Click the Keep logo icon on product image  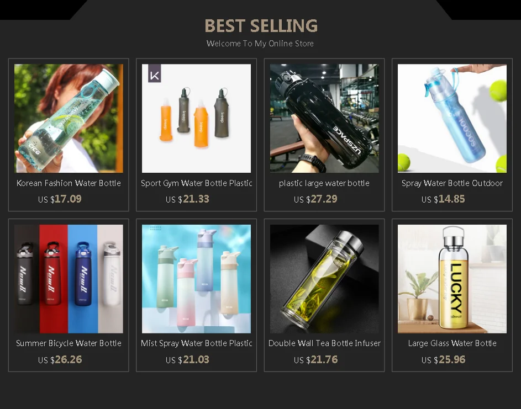[155, 73]
